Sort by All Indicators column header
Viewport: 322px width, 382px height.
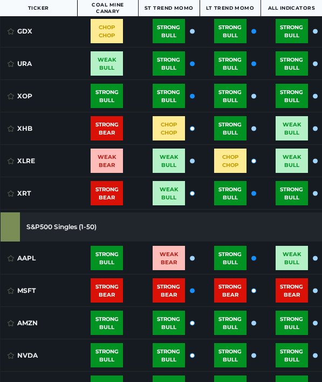(291, 8)
